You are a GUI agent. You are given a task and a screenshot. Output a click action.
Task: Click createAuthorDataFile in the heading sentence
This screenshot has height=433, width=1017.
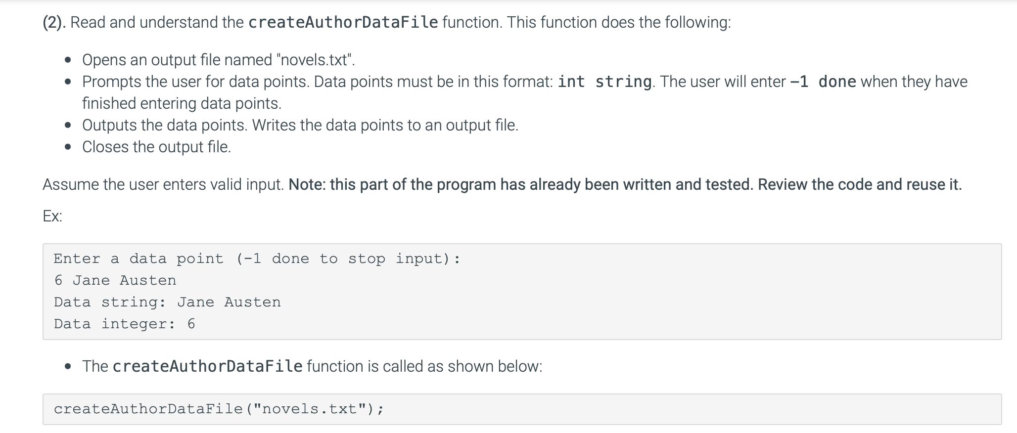tap(343, 23)
